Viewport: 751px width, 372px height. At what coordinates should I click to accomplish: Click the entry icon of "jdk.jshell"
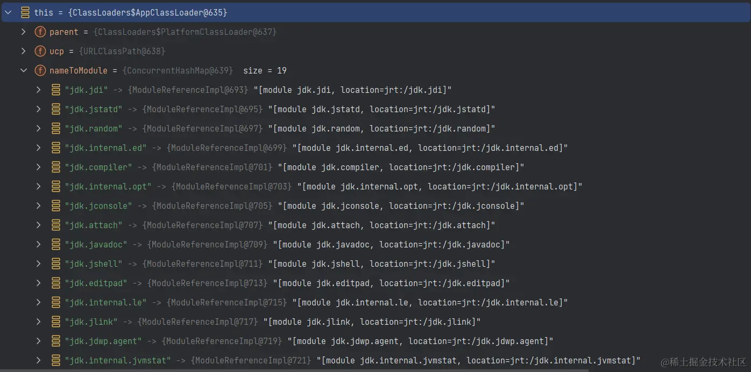[55, 264]
